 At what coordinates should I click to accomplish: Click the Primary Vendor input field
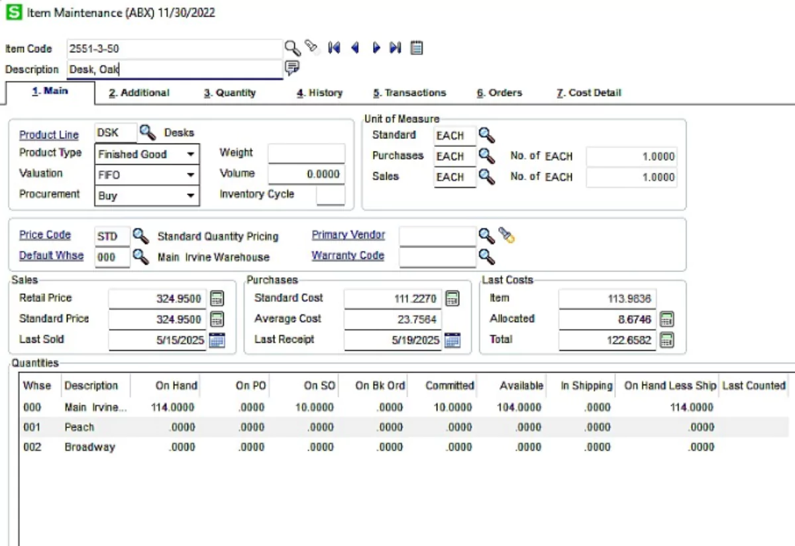point(438,235)
